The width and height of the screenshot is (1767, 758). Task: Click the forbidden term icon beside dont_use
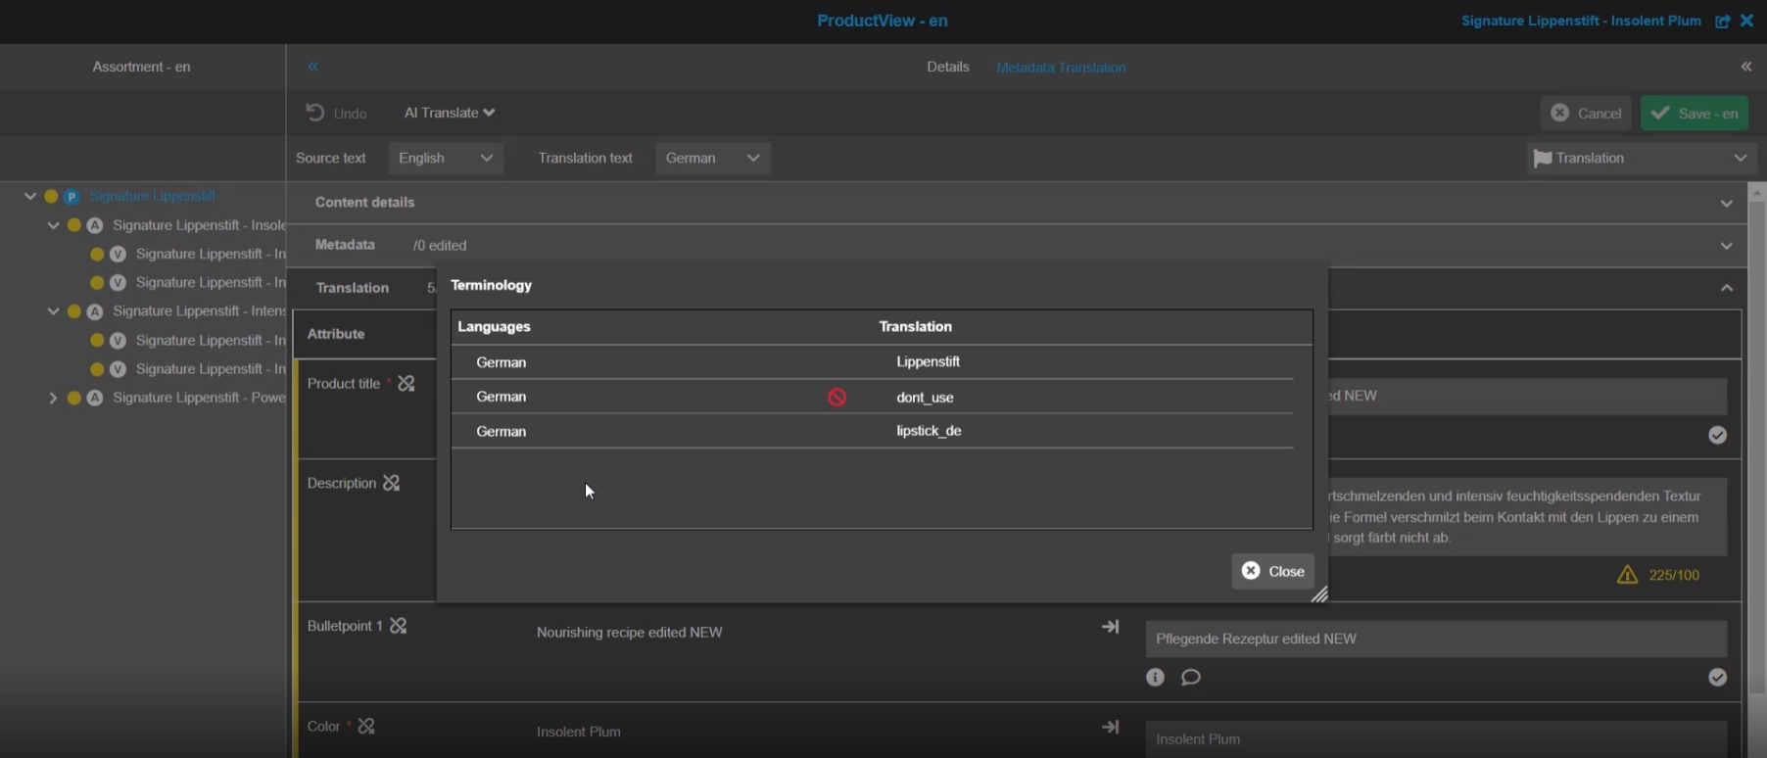(x=836, y=397)
